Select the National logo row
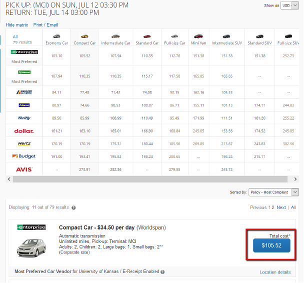Screen dimensions: 304x283 point(24,72)
